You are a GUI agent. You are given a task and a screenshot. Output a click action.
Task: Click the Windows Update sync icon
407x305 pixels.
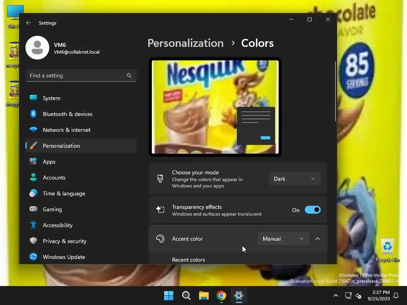click(x=33, y=257)
